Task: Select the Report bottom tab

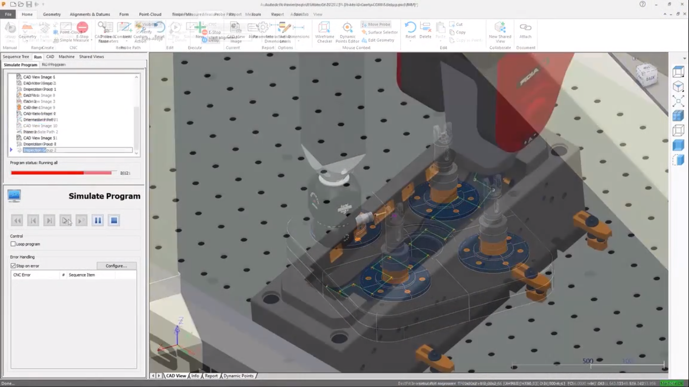Action: tap(211, 376)
